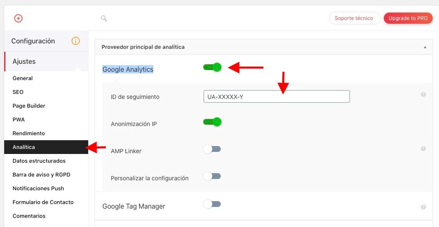Click the AMP lightning bolt logo
This screenshot has height=227, width=439.
click(x=18, y=18)
